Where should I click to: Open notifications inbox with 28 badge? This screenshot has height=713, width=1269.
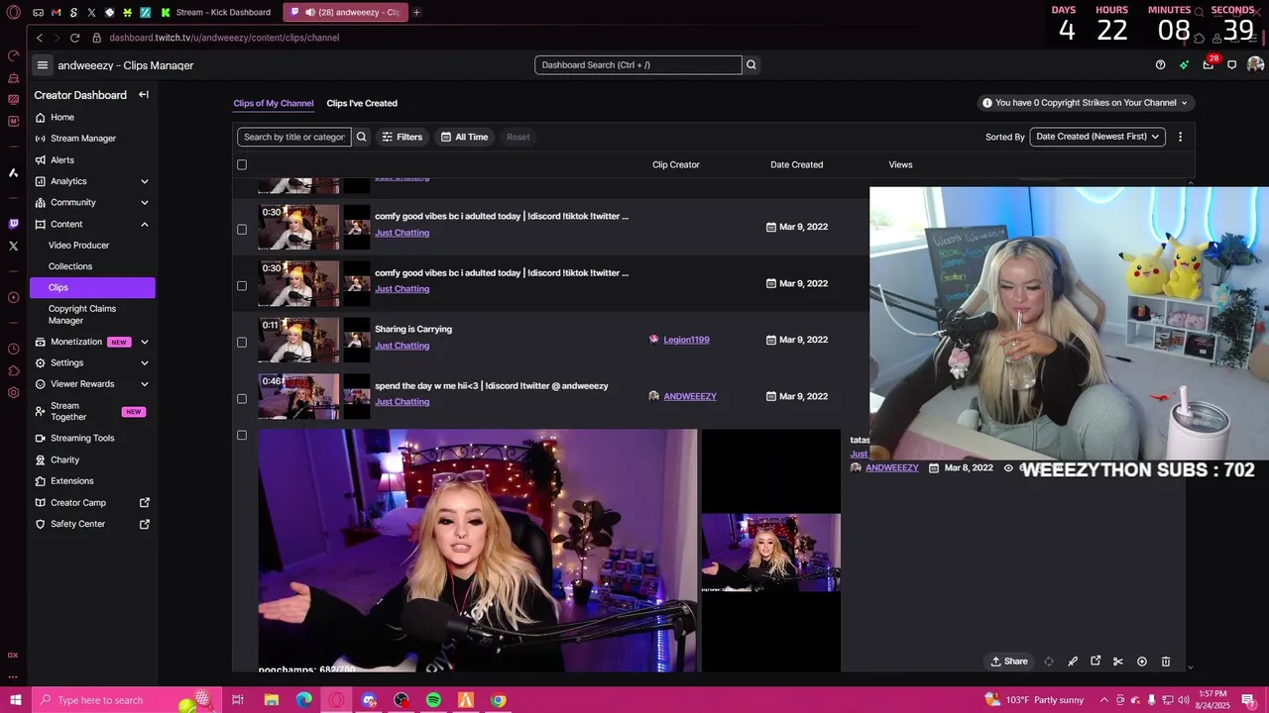[x=1209, y=64]
